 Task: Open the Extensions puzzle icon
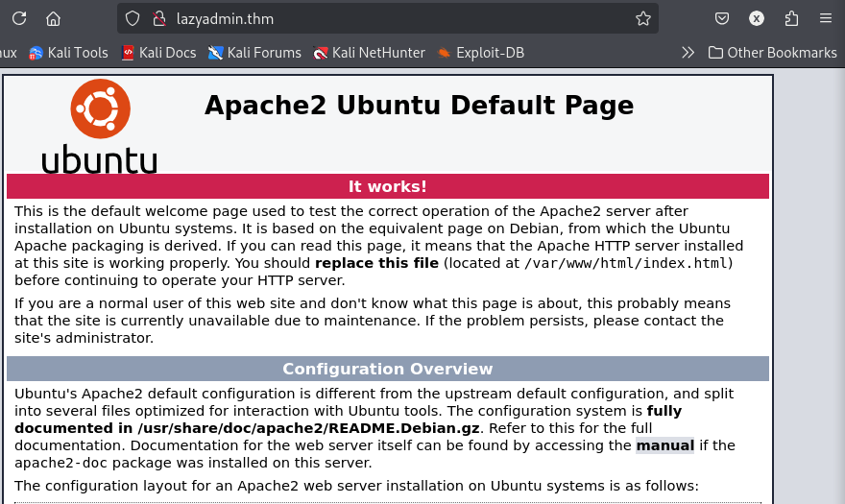coord(791,19)
